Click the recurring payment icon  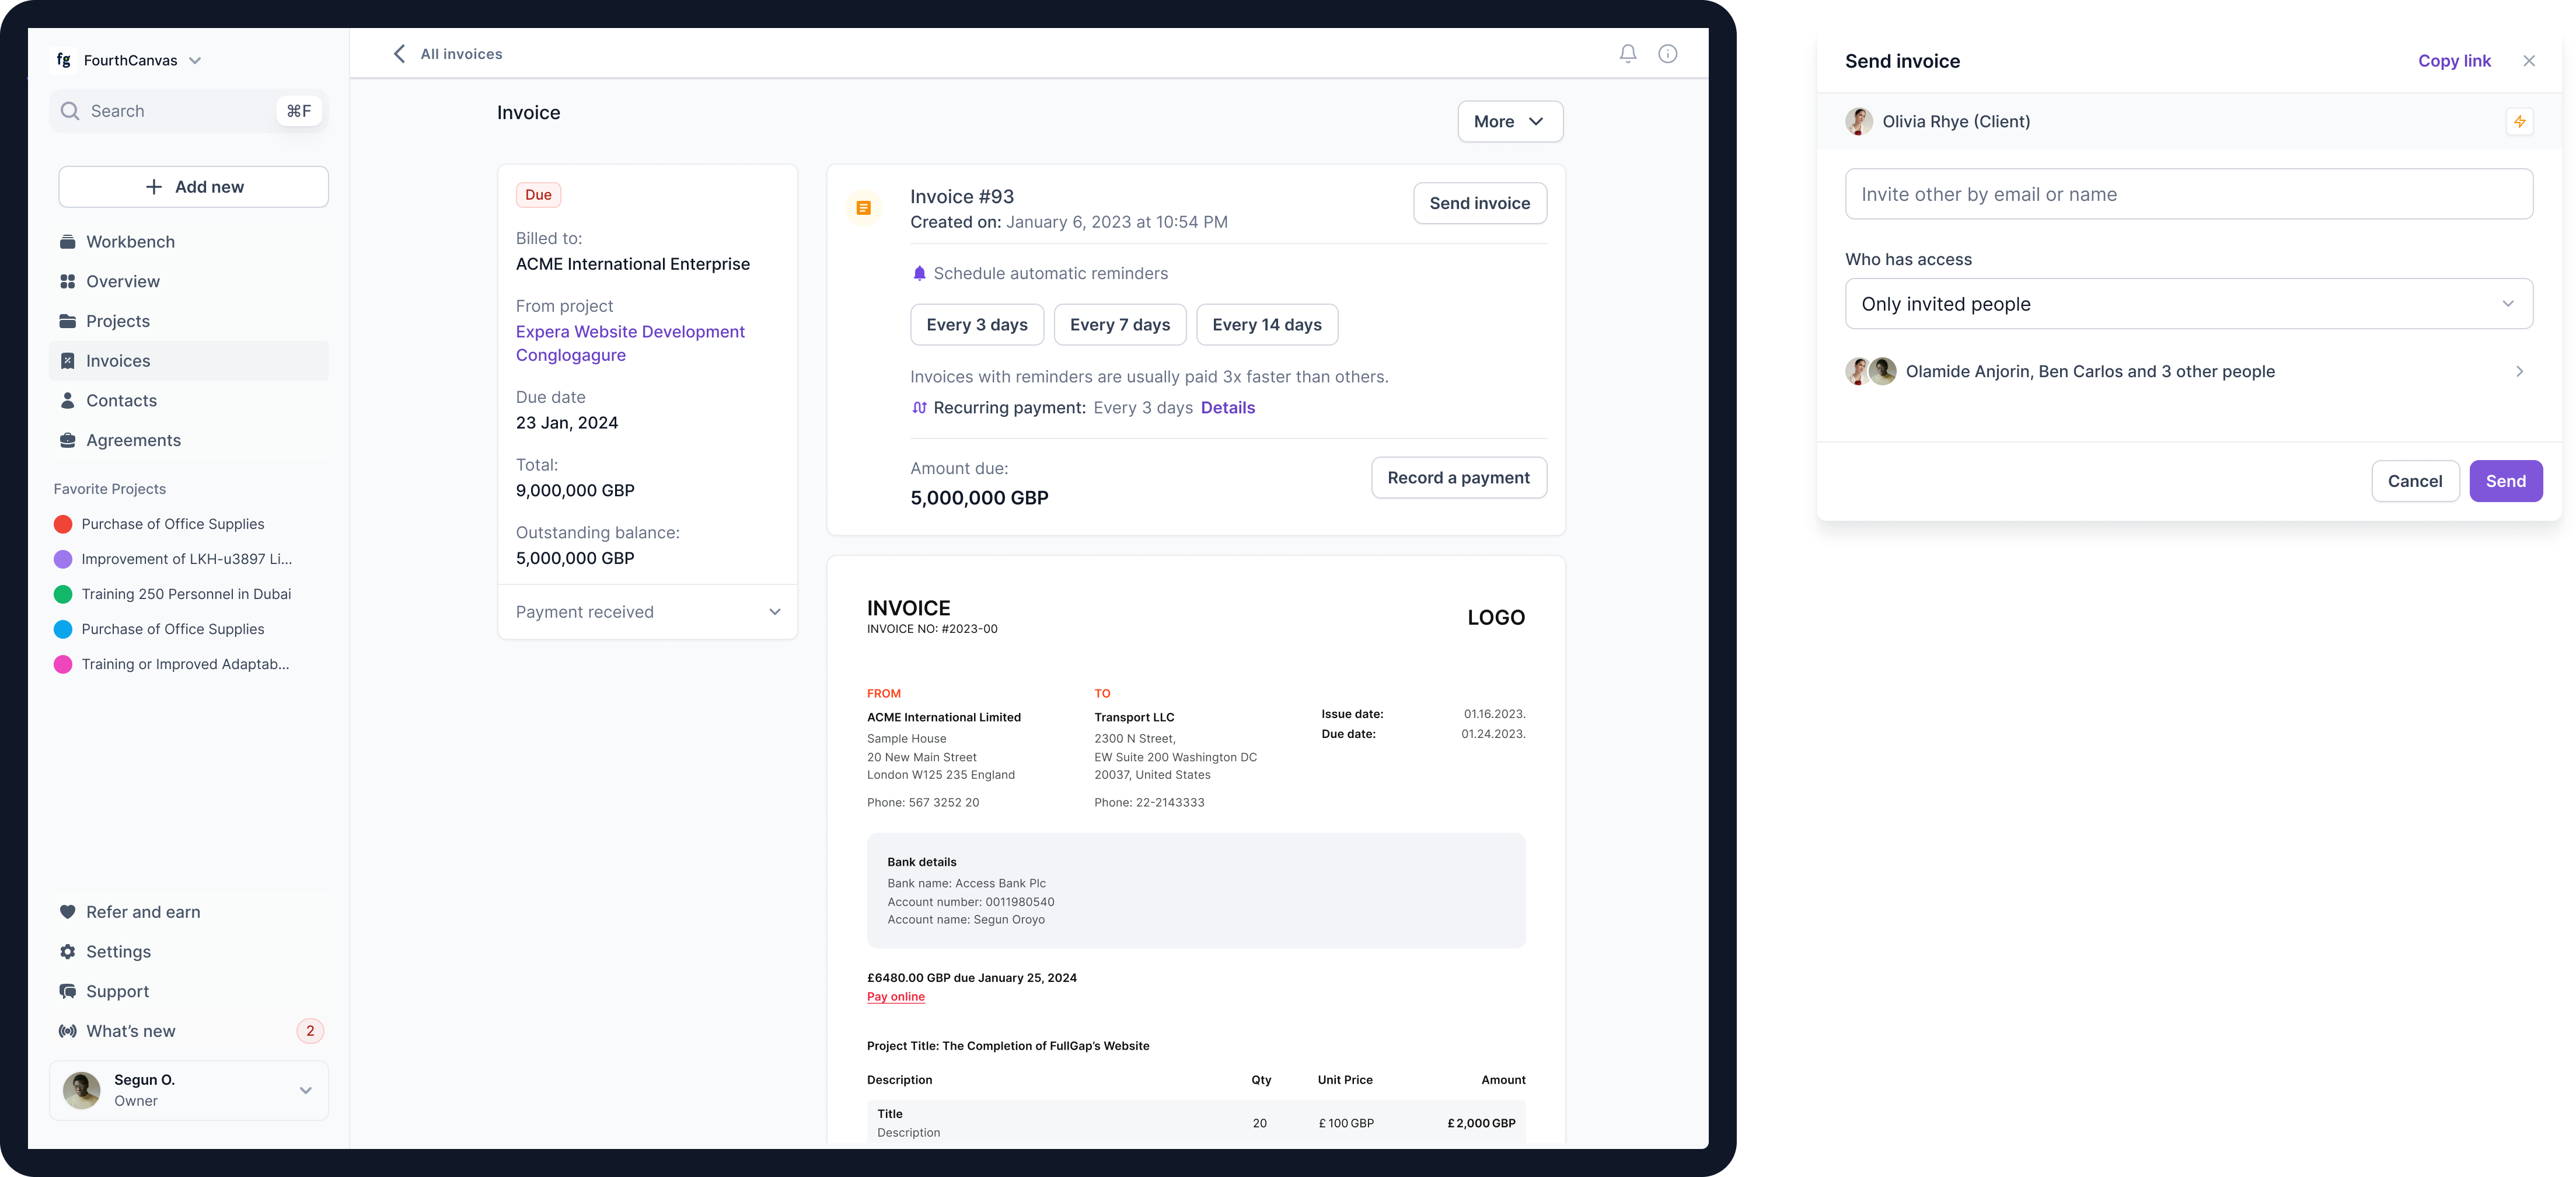(x=919, y=408)
